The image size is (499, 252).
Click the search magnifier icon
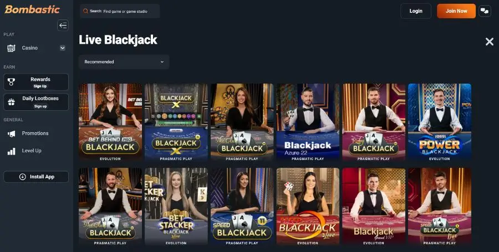tap(85, 11)
